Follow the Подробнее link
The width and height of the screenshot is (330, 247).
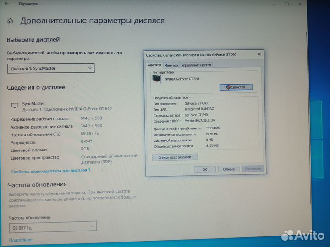(x=21, y=240)
